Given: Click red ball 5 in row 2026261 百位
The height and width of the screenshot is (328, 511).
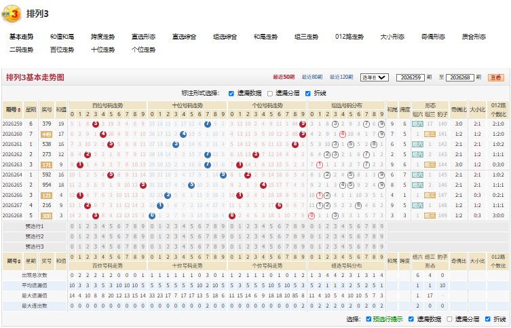Looking at the screenshot, I should (x=111, y=144).
